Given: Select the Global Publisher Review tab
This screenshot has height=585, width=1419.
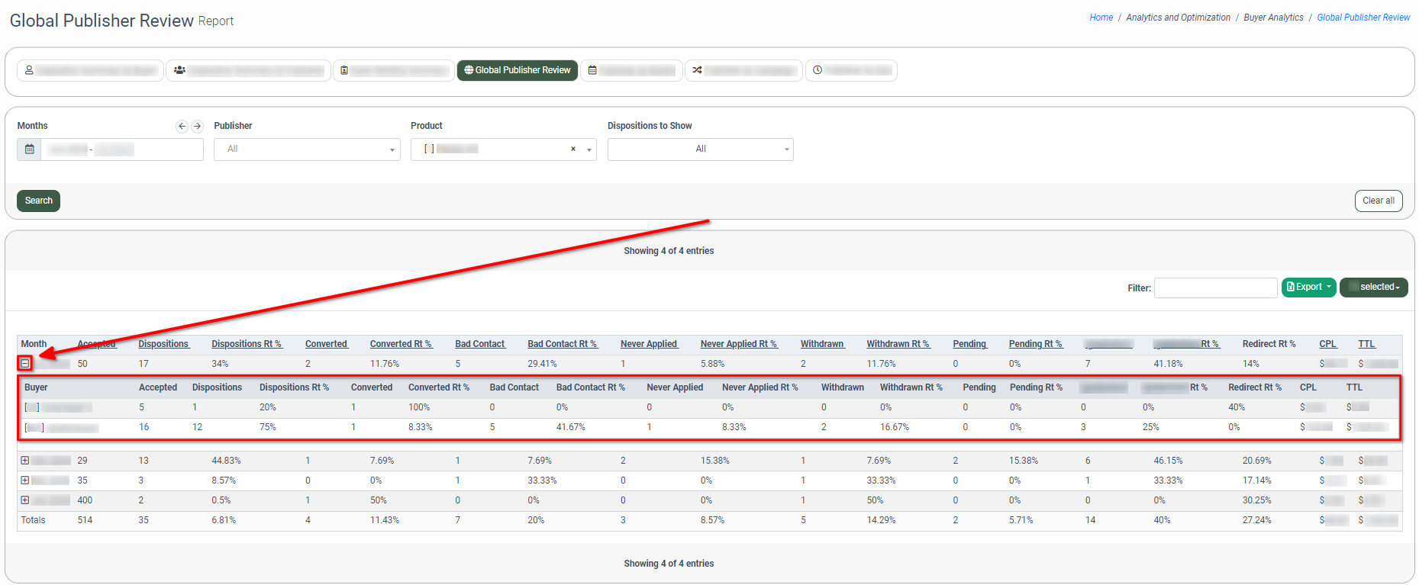Looking at the screenshot, I should click(518, 70).
